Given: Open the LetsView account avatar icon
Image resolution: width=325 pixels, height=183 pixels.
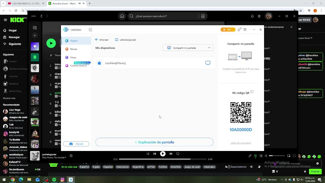Looking at the screenshot, I should 239,30.
